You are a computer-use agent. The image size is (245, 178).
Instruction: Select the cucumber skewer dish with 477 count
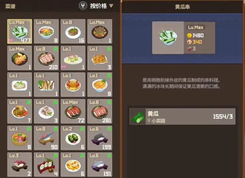[x=20, y=31]
